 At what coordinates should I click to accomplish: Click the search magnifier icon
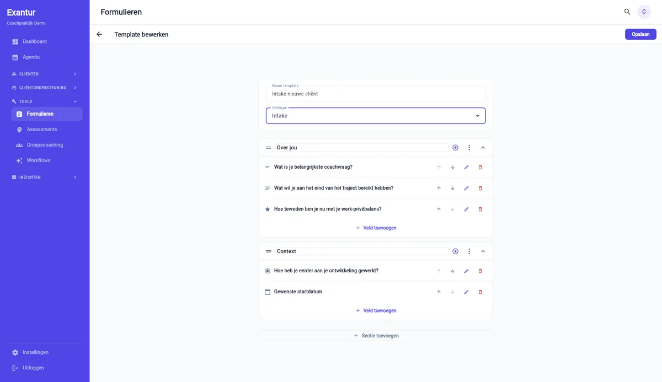tap(627, 12)
